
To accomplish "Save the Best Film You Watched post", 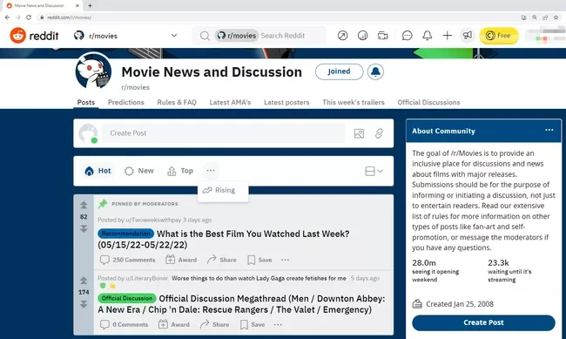I will click(259, 260).
